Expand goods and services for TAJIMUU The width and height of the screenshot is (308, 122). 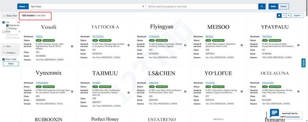coord(129,93)
